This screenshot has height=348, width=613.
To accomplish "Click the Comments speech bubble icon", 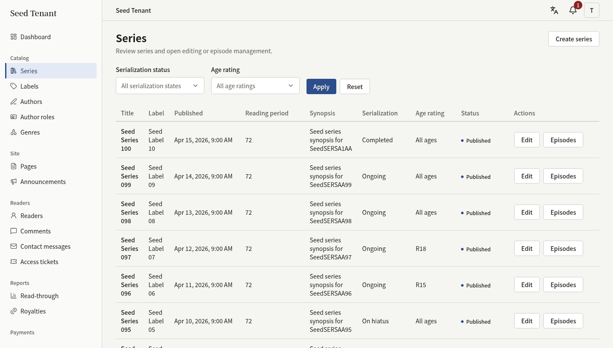I will (x=14, y=231).
